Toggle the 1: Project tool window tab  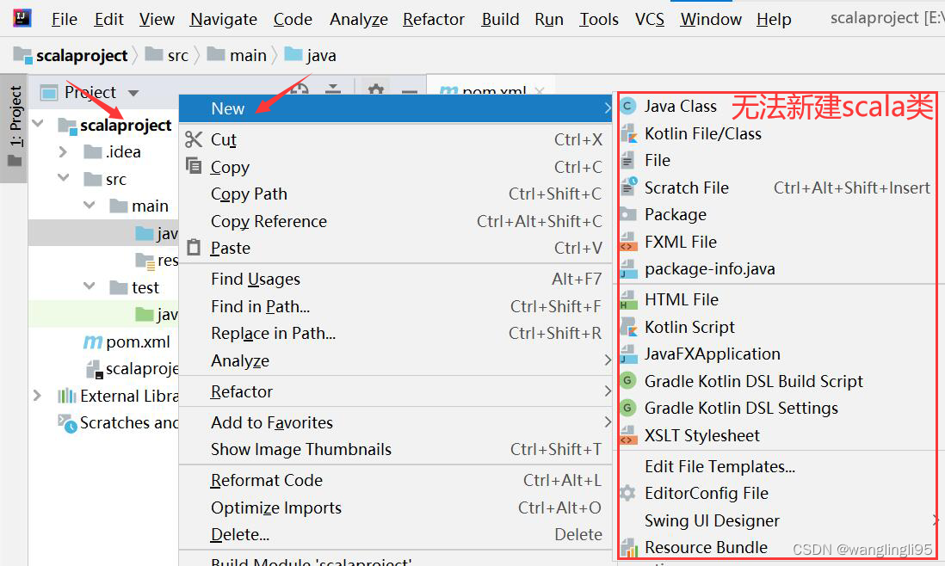pyautogui.click(x=15, y=127)
